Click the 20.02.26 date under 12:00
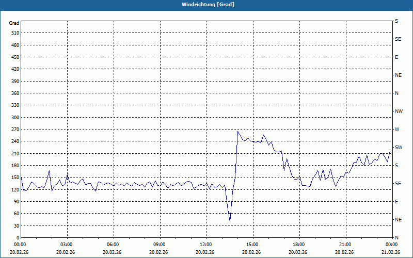This screenshot has height=258, width=413. click(205, 252)
